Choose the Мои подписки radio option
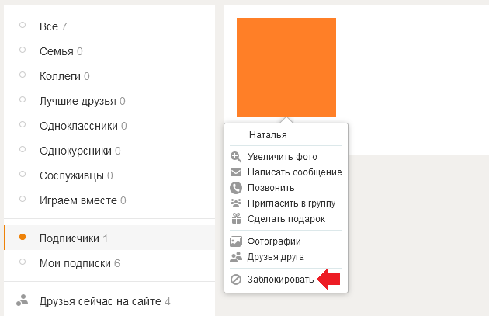 [23, 262]
